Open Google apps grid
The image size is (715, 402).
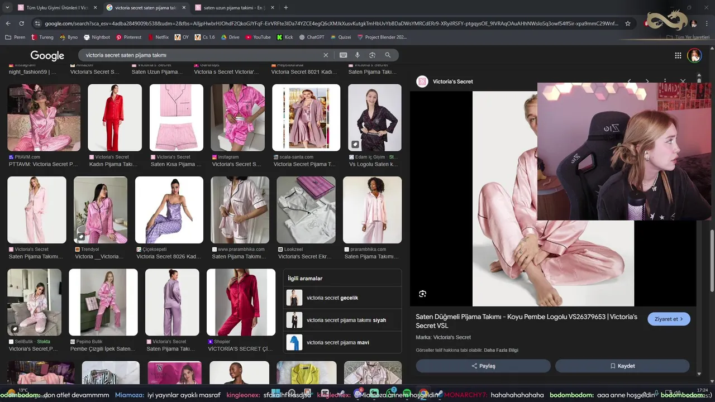click(678, 55)
